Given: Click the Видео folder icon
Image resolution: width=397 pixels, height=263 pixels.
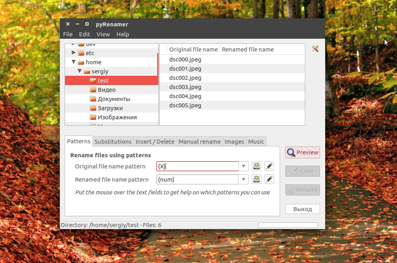Looking at the screenshot, I should coord(93,90).
